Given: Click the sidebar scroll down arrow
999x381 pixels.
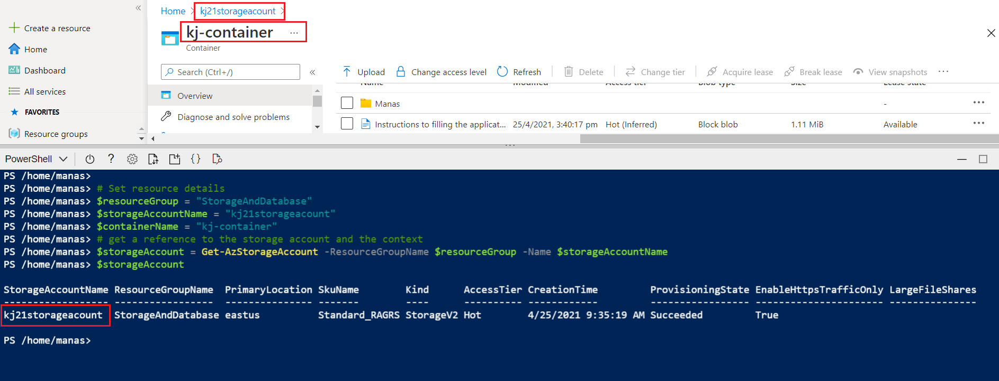Looking at the screenshot, I should [141, 138].
